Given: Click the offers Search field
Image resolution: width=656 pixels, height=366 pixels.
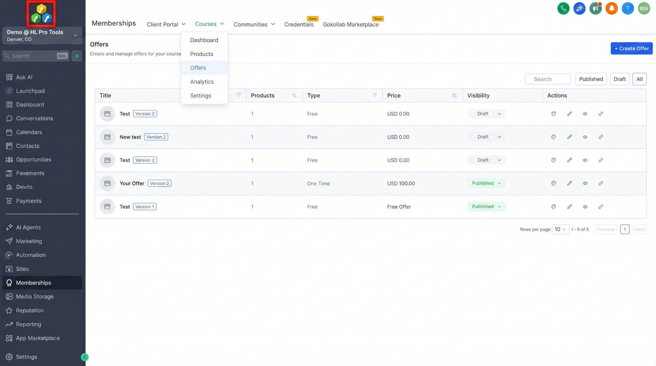Looking at the screenshot, I should pos(548,79).
